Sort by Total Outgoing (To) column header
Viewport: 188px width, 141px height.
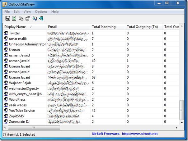144,27
